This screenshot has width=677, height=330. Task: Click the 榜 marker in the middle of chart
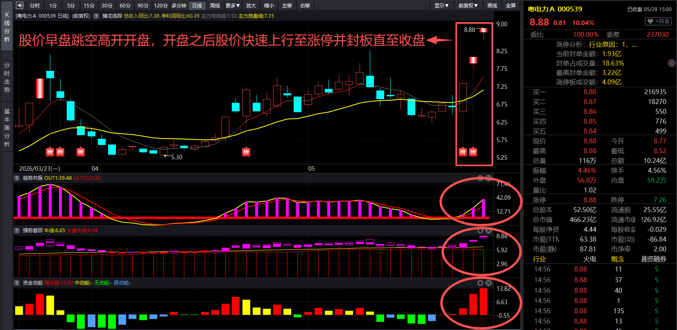point(246,152)
